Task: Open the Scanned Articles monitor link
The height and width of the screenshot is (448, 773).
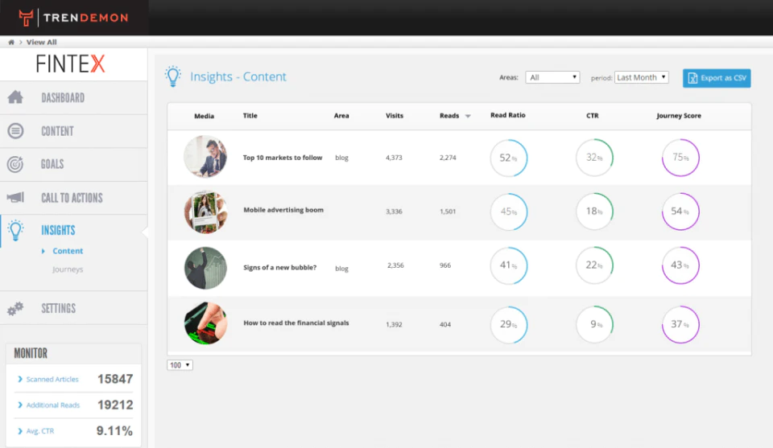Action: 52,379
